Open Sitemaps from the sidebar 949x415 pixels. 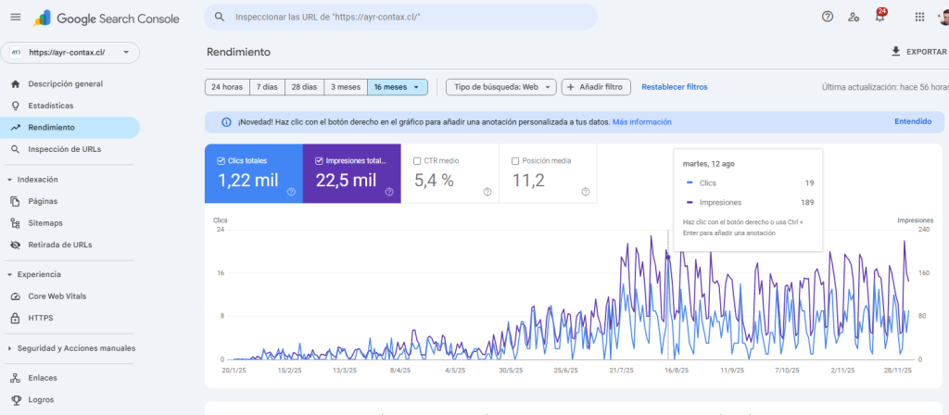[x=45, y=223]
